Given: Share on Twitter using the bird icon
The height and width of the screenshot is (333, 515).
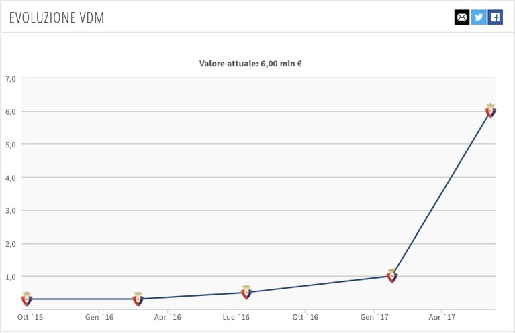Looking at the screenshot, I should pyautogui.click(x=479, y=17).
